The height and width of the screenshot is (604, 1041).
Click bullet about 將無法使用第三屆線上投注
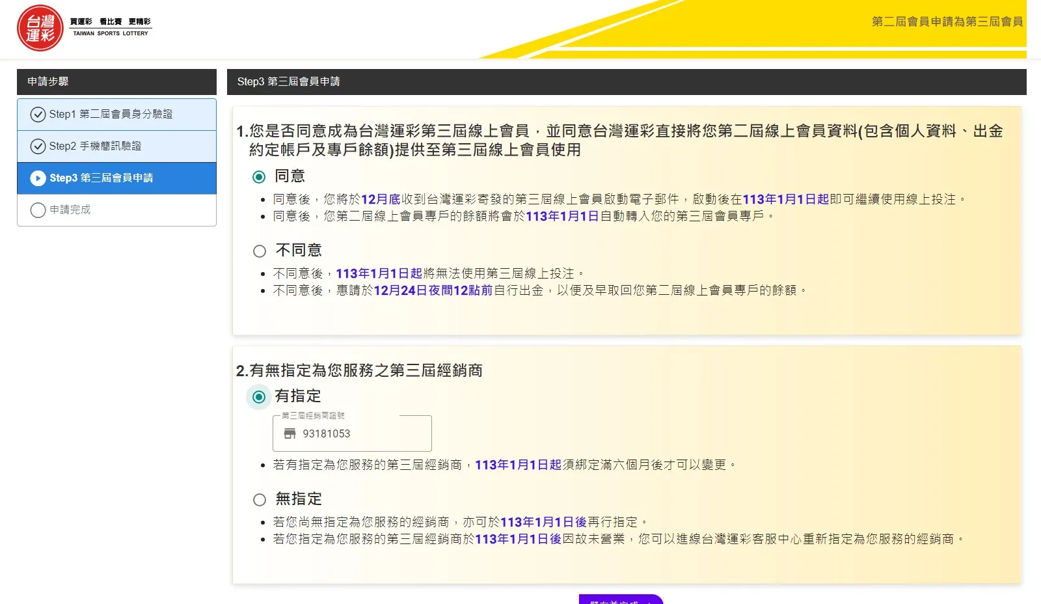429,274
